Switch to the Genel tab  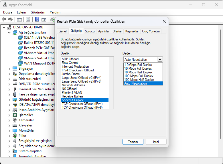pyautogui.click(x=63, y=31)
